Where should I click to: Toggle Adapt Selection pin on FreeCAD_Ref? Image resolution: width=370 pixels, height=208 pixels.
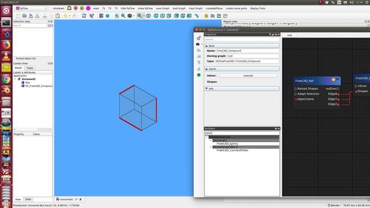(x=295, y=94)
